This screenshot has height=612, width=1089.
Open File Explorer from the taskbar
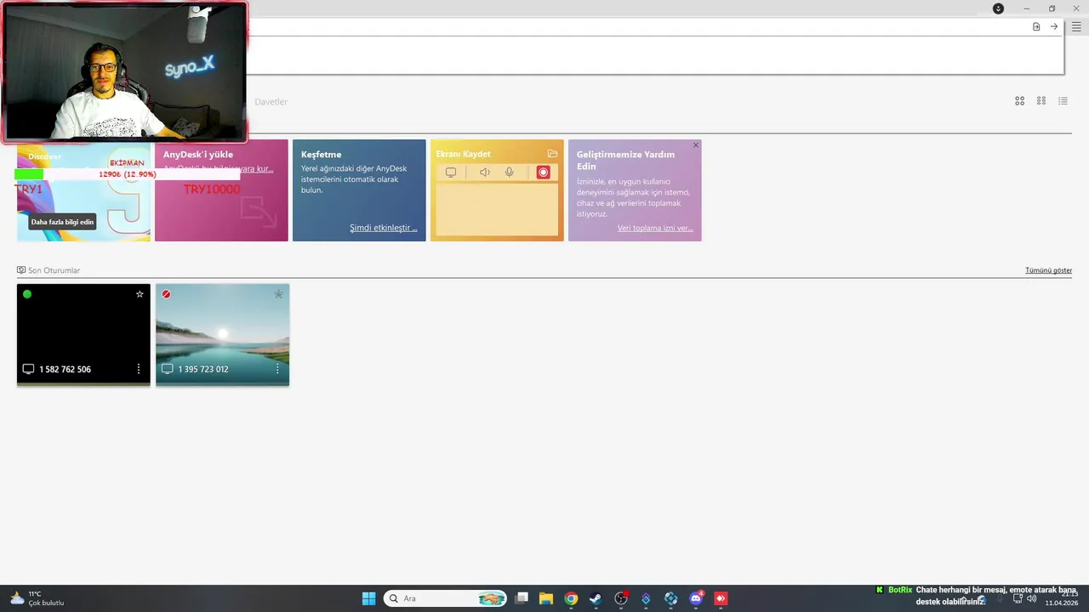coord(546,598)
